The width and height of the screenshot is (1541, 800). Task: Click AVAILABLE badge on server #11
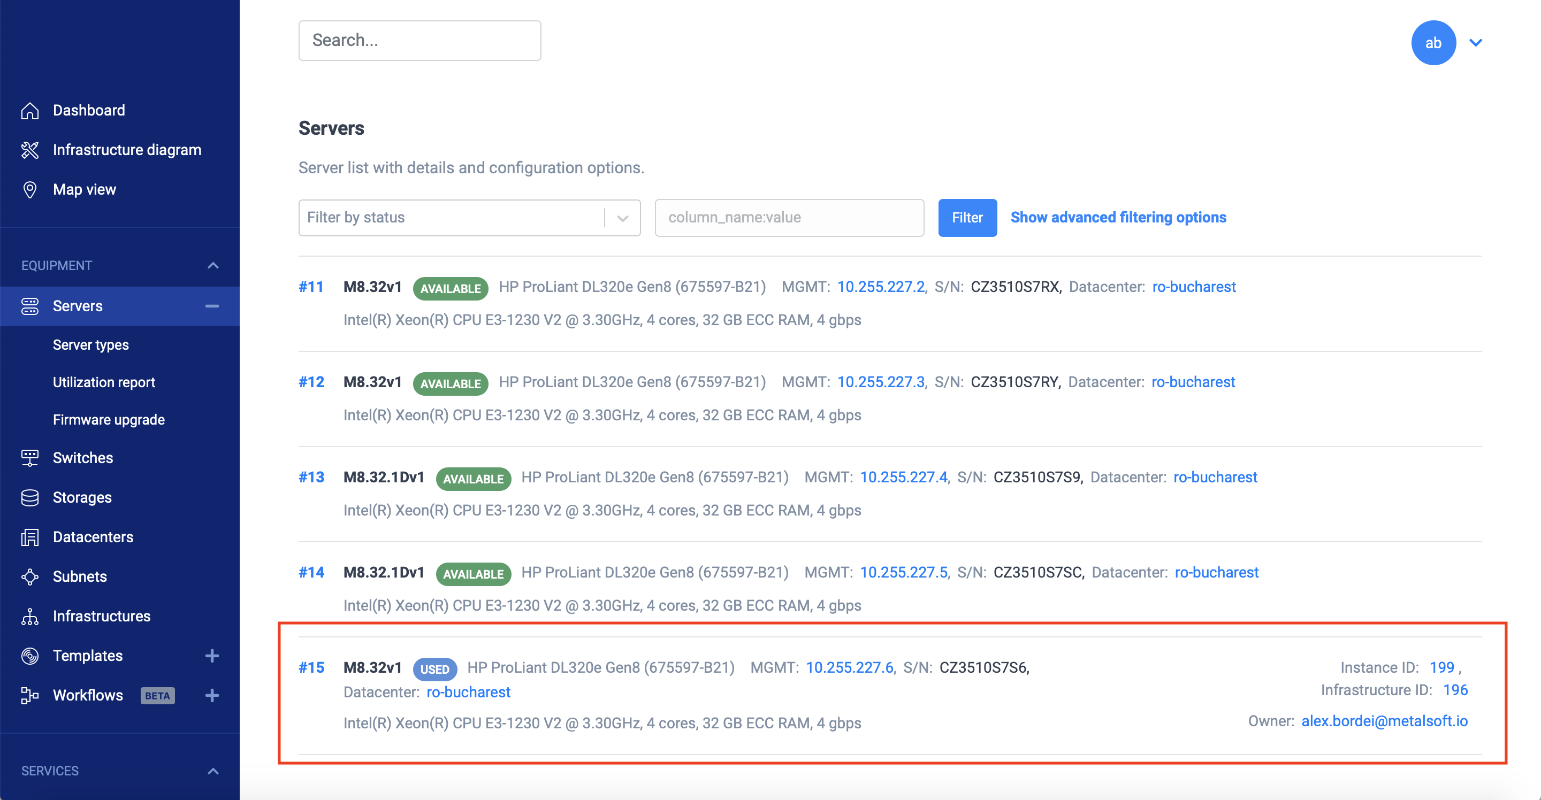451,288
